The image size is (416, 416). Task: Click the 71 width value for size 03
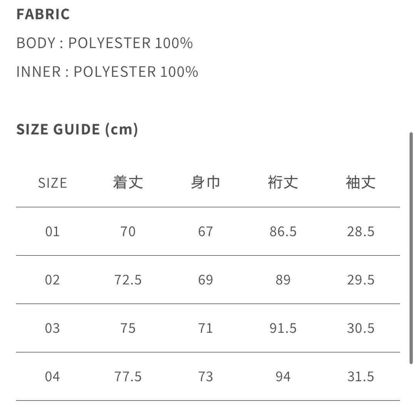pyautogui.click(x=205, y=328)
